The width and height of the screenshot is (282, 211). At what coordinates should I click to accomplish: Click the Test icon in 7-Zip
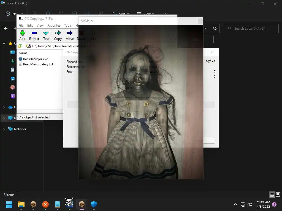pyautogui.click(x=46, y=35)
